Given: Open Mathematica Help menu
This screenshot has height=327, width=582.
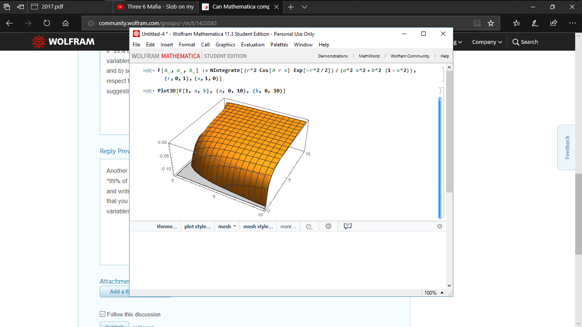Looking at the screenshot, I should (x=324, y=45).
